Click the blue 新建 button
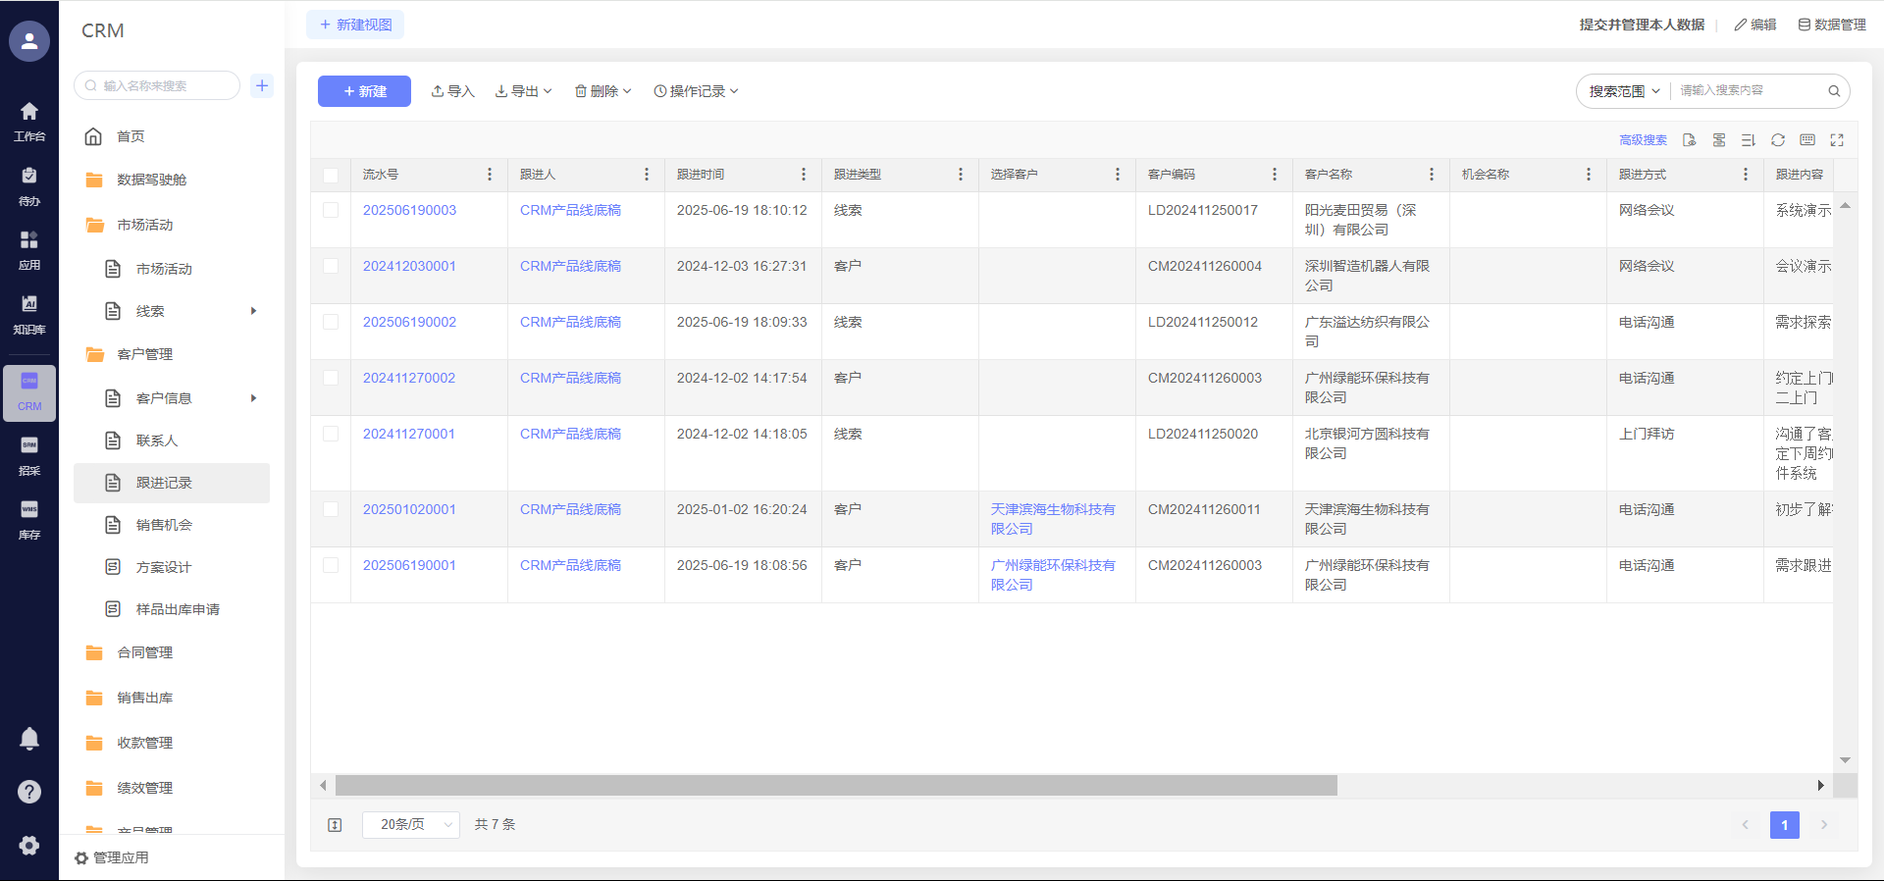 pyautogui.click(x=364, y=91)
